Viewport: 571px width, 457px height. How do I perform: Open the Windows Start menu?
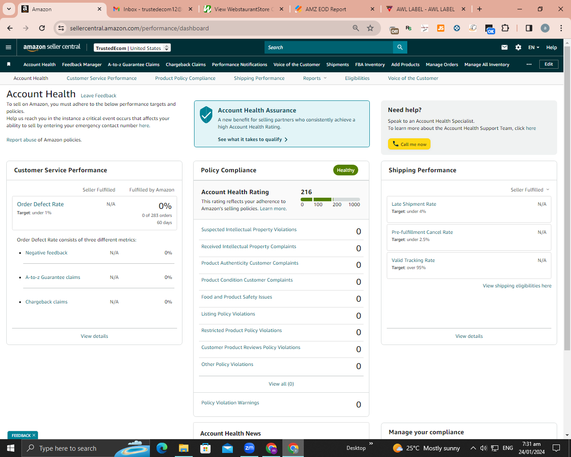11,448
